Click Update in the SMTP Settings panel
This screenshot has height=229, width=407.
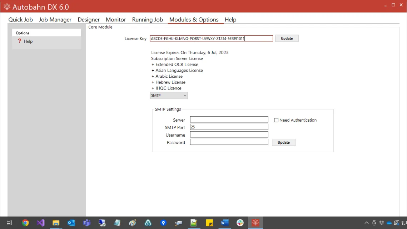pos(283,142)
